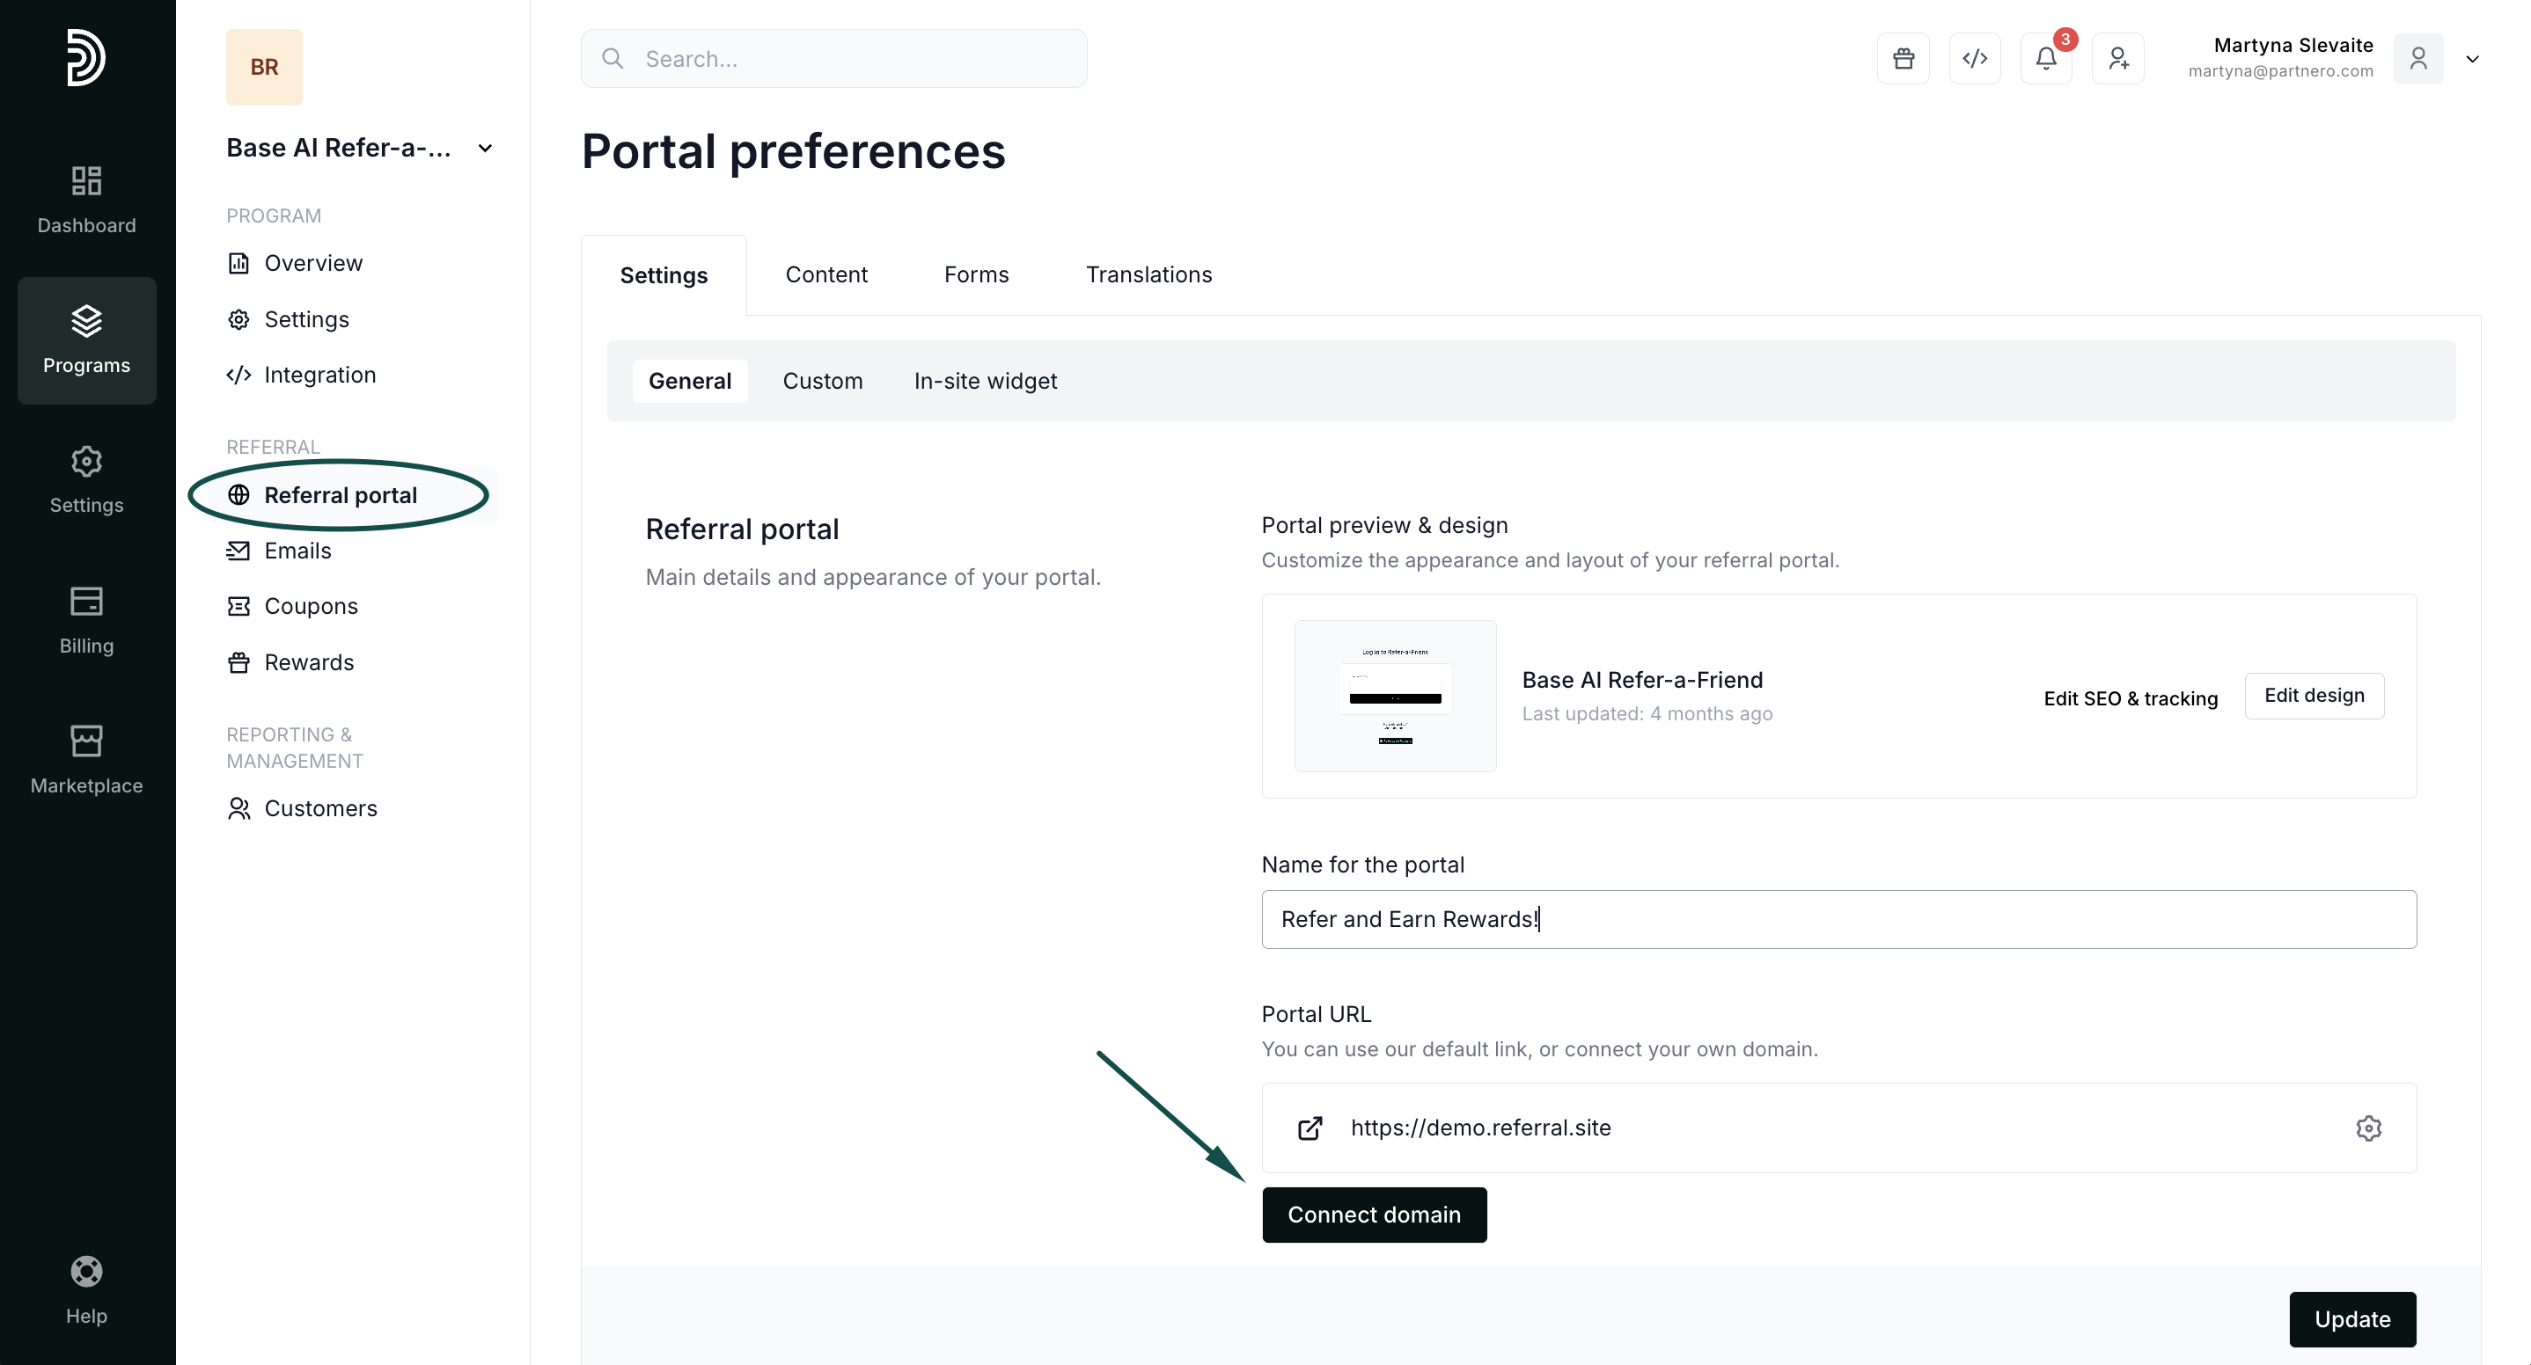Click the portal preview thumbnail
This screenshot has height=1365, width=2531.
click(x=1395, y=696)
